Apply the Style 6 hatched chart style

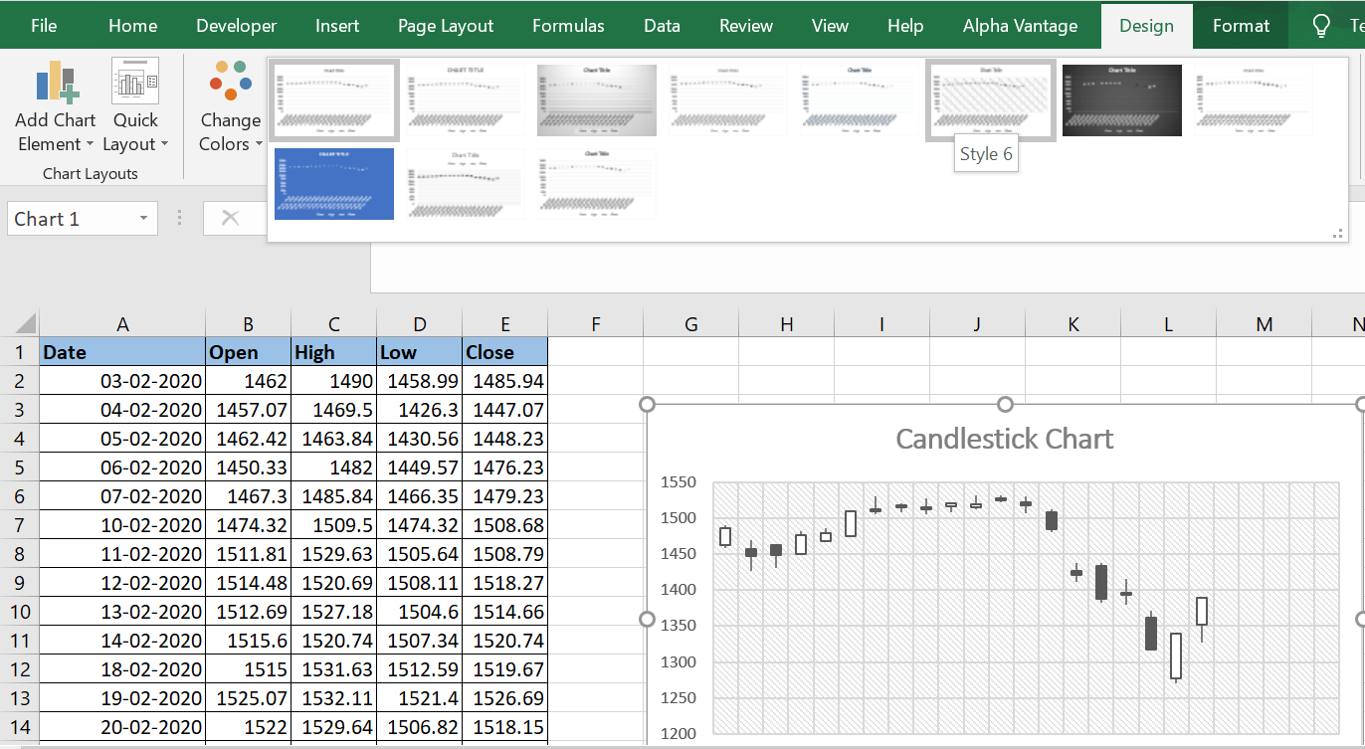pos(991,99)
